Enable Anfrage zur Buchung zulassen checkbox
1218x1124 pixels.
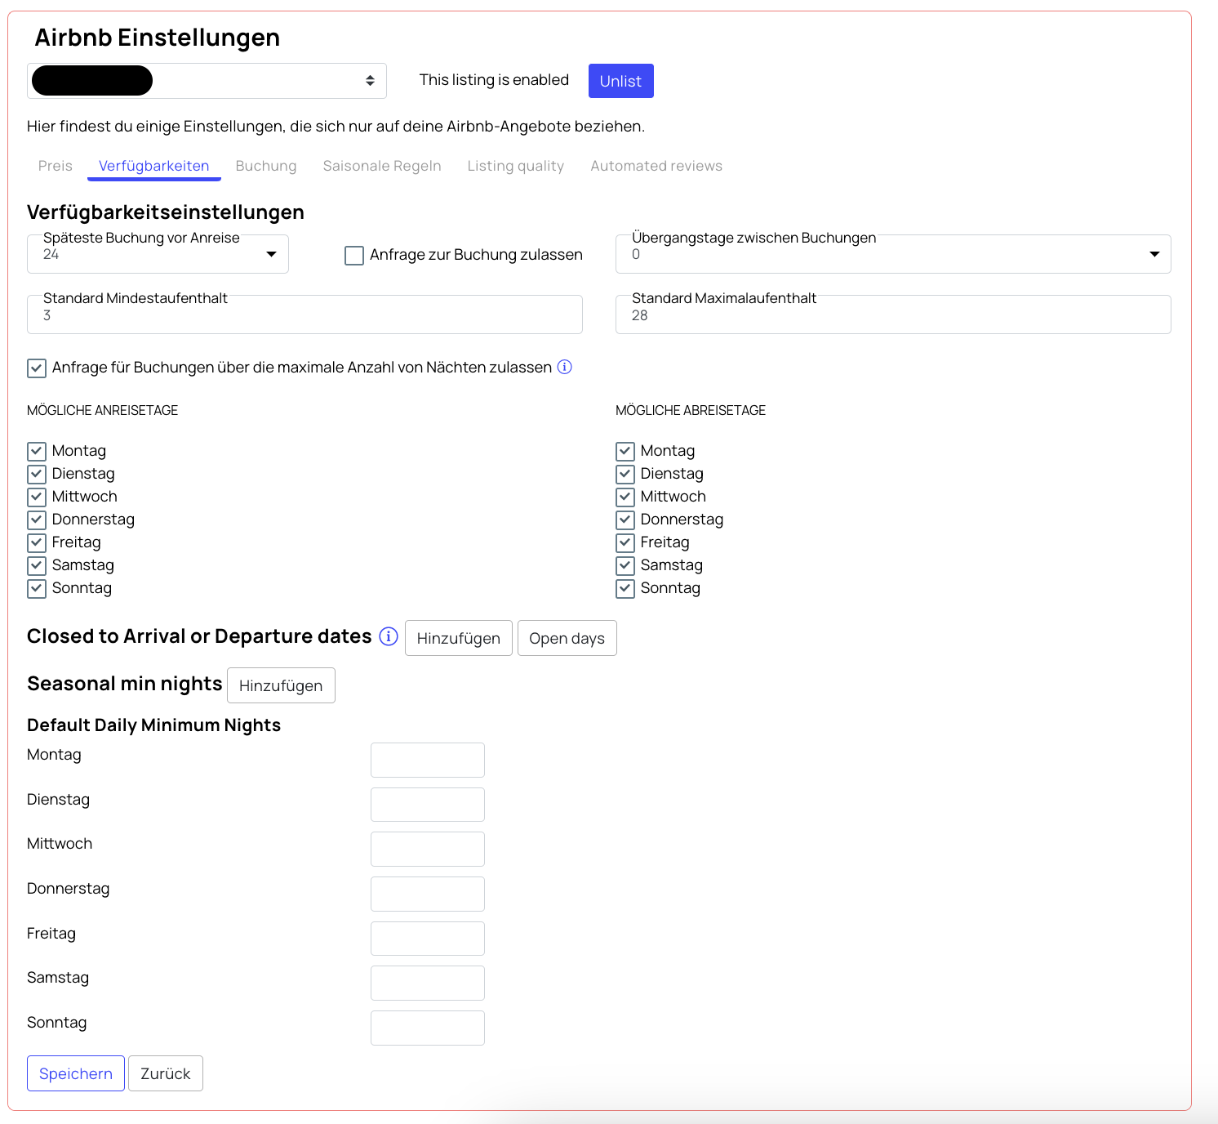(x=354, y=256)
